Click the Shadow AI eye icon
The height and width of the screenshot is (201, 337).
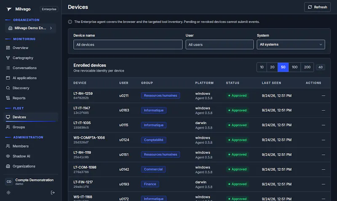(8, 156)
